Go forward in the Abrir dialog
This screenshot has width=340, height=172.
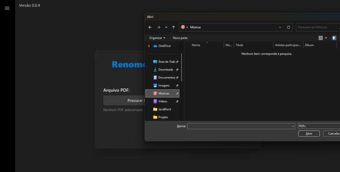pos(159,27)
